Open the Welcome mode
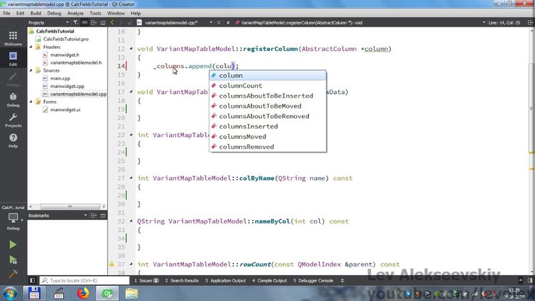Screen dimensions: 535x301 click(x=13, y=37)
